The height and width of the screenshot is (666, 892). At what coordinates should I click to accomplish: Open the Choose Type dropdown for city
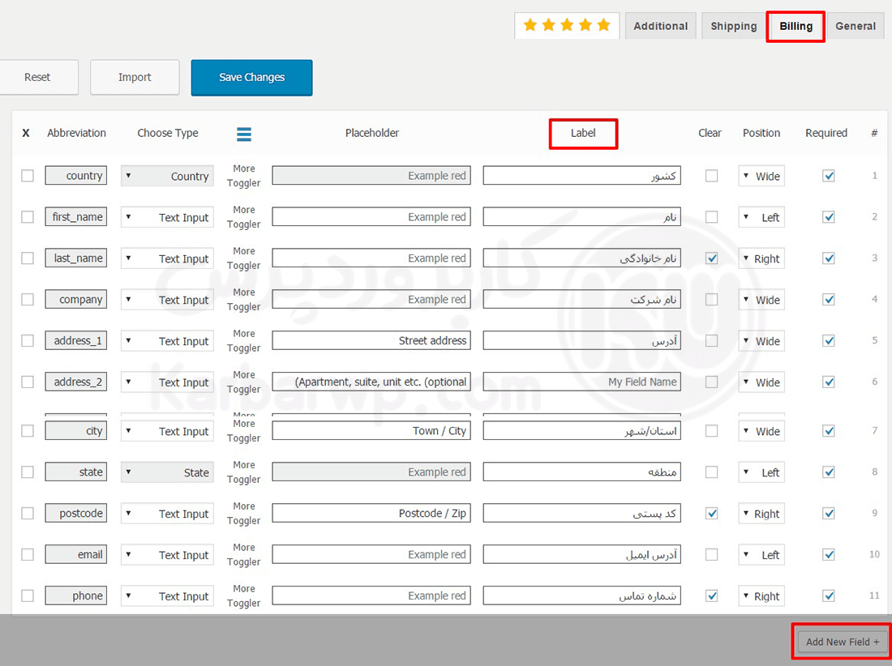167,431
